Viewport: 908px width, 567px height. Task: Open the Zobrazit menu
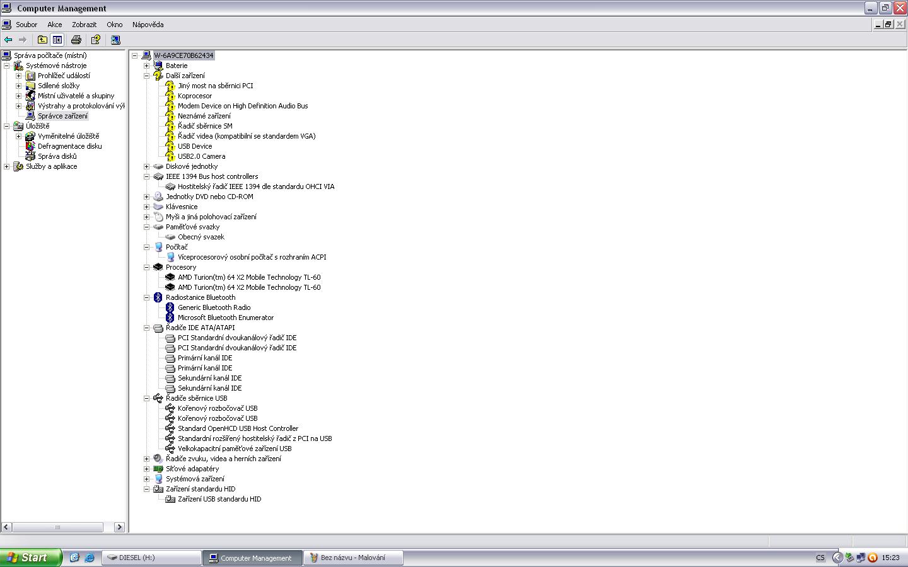84,25
